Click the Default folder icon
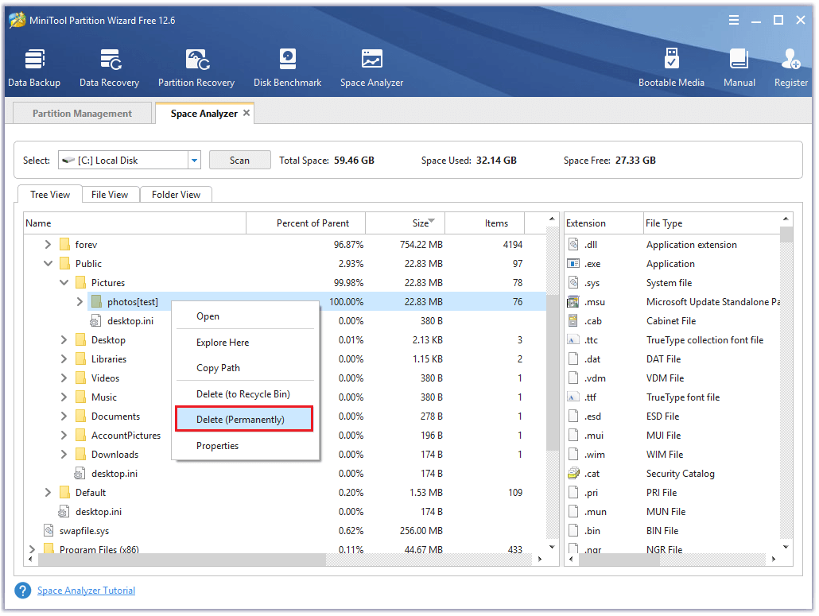This screenshot has height=616, width=819. (64, 493)
